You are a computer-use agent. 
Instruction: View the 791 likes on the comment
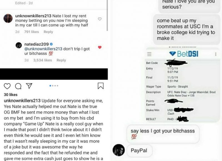(x=31, y=32)
